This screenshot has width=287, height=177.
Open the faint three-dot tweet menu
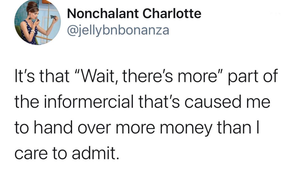pos(276,14)
